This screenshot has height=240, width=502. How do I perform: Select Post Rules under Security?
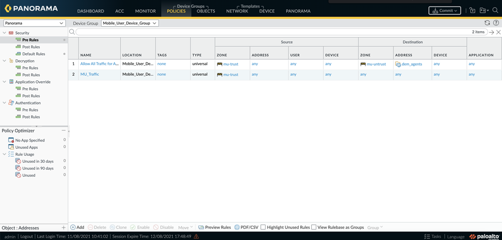(31, 47)
